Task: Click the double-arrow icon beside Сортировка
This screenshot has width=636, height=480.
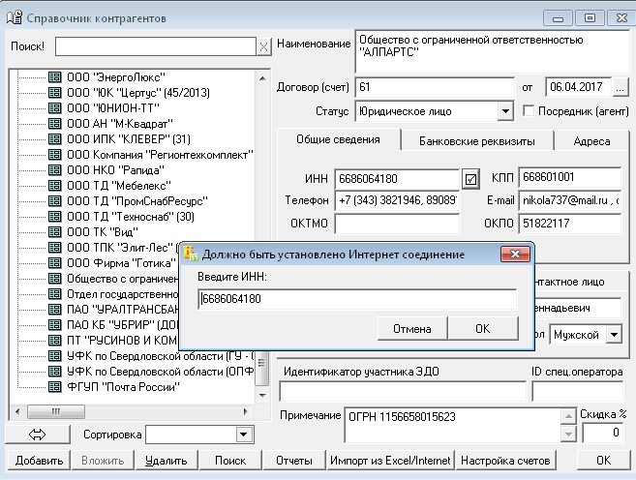Action: click(x=39, y=435)
